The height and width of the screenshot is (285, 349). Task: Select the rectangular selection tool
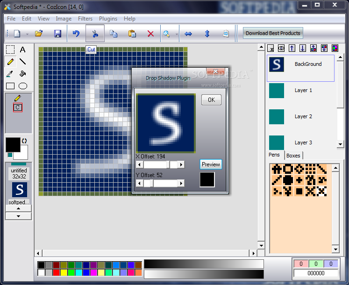(10, 50)
